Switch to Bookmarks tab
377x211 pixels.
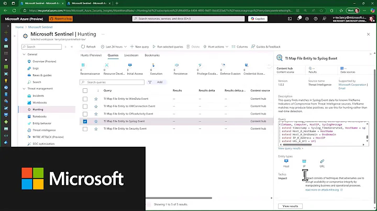tap(152, 55)
